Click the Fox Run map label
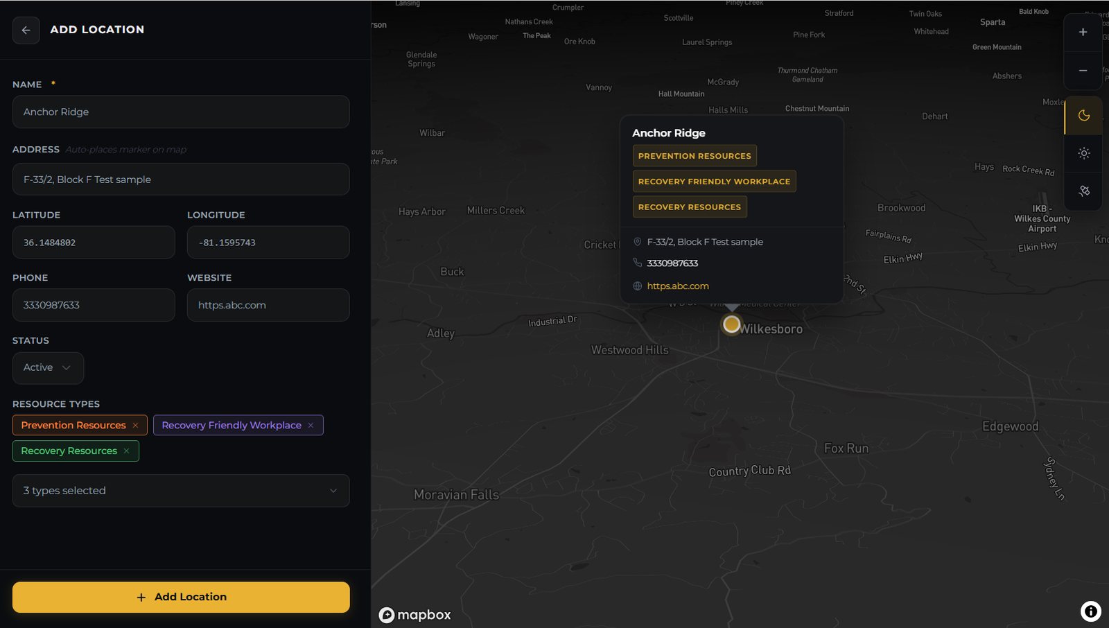The image size is (1109, 628). pos(846,448)
